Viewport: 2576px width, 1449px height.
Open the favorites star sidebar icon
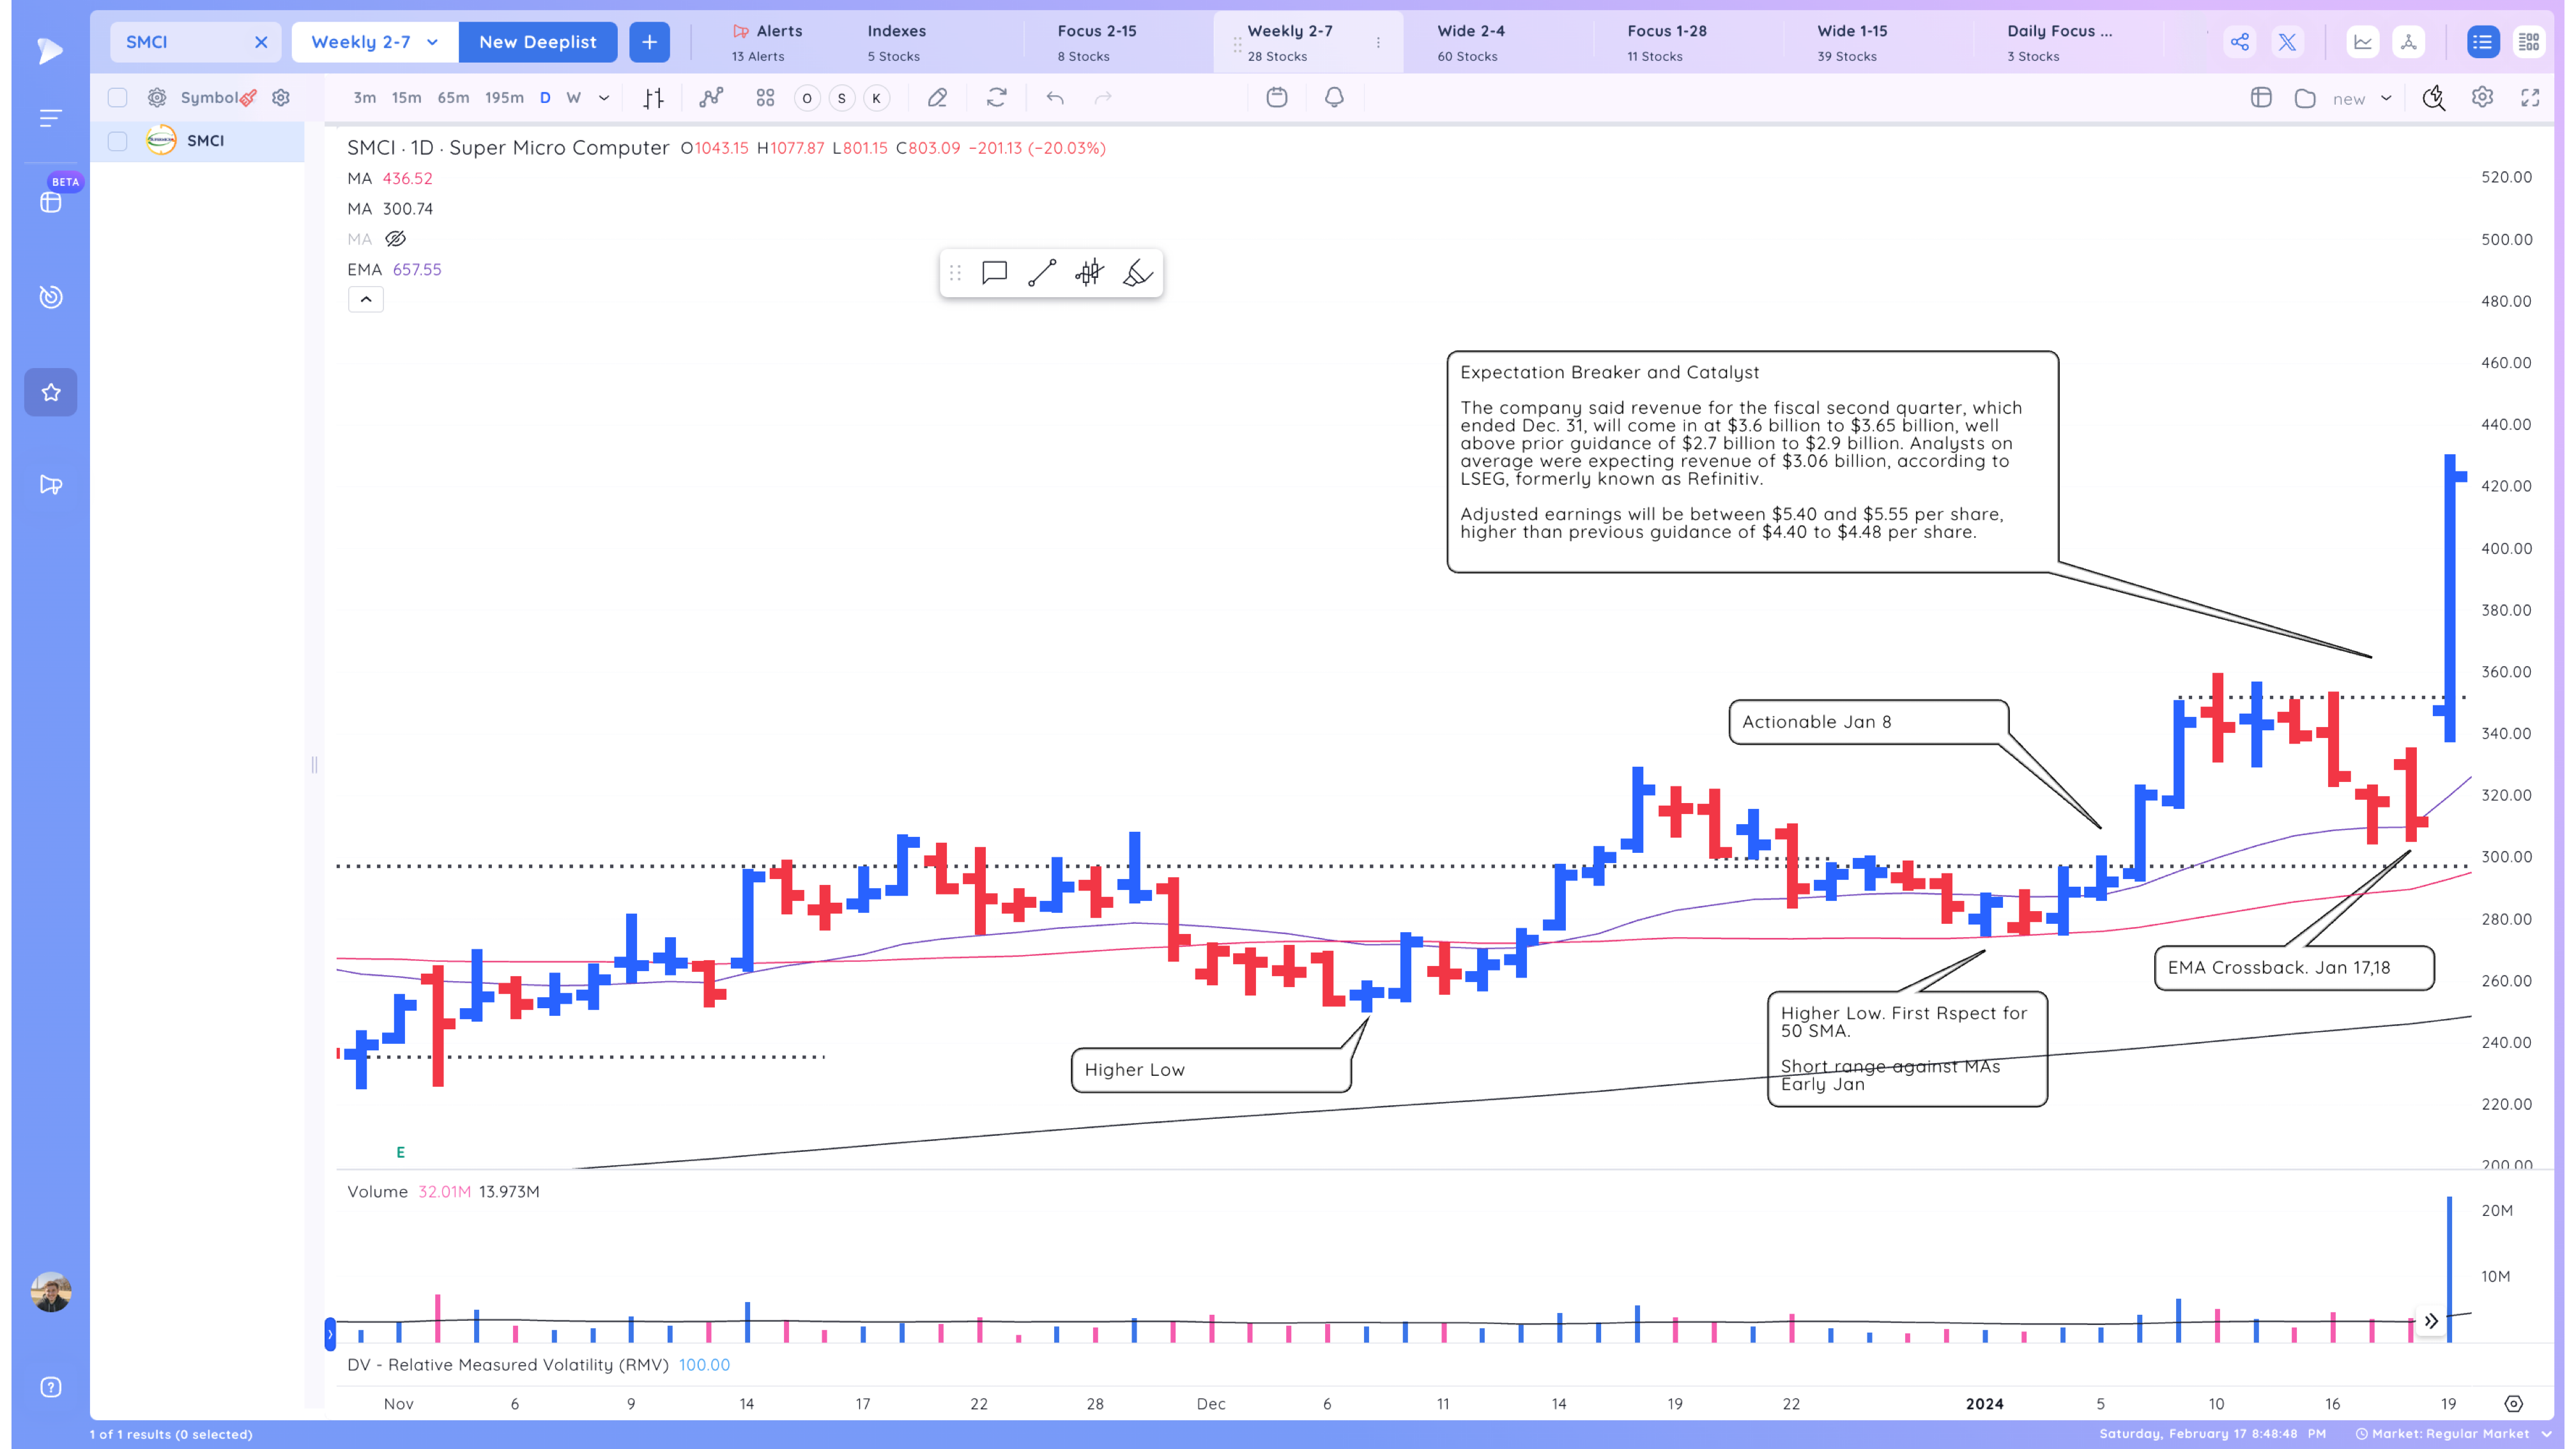pyautogui.click(x=51, y=392)
